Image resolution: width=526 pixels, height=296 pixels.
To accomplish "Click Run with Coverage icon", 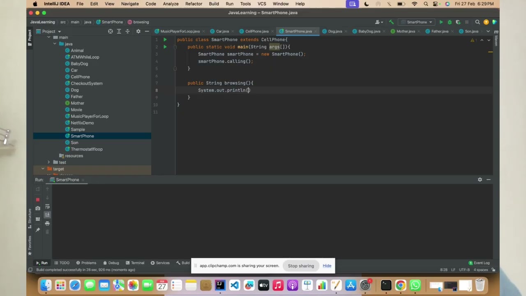I will pos(458,22).
